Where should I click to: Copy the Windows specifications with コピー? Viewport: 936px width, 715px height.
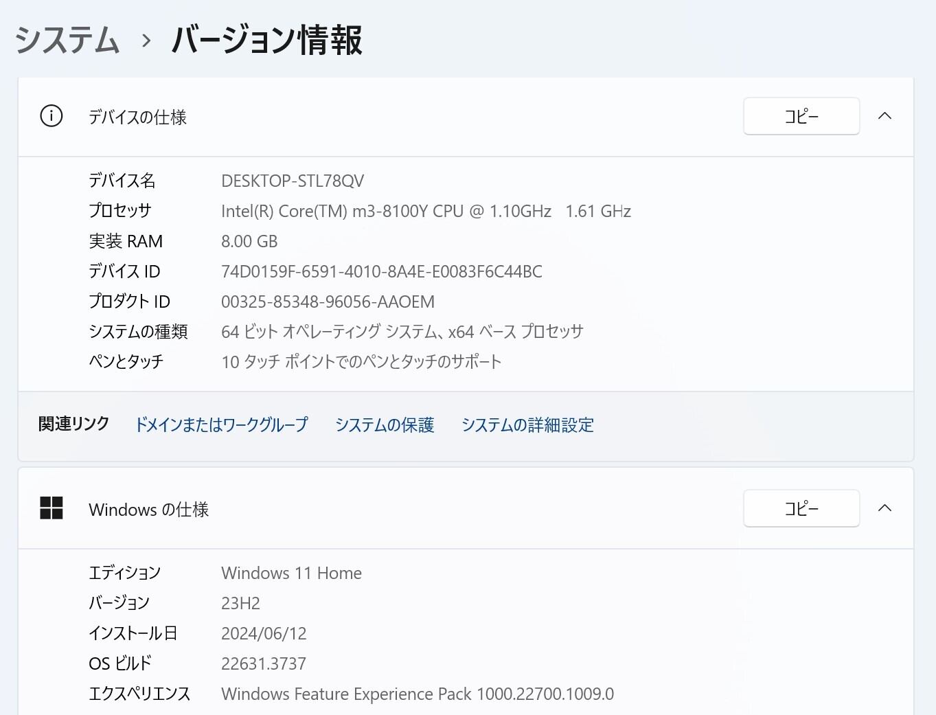tap(801, 508)
